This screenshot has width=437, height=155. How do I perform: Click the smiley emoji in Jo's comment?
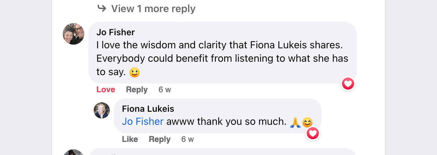click(x=134, y=72)
